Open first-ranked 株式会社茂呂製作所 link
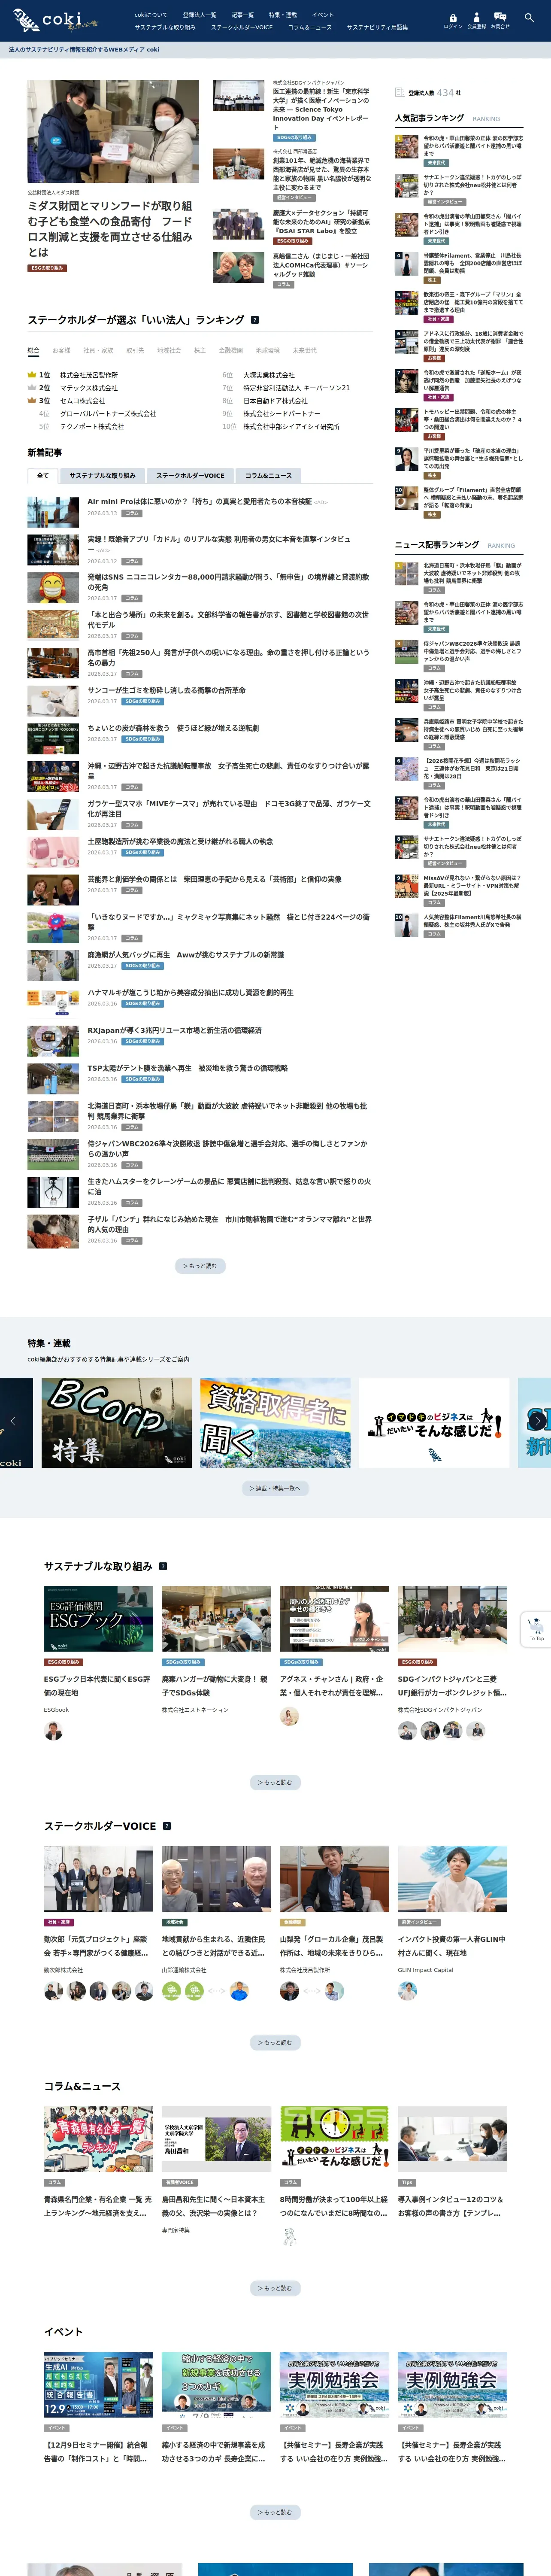 click(x=89, y=375)
